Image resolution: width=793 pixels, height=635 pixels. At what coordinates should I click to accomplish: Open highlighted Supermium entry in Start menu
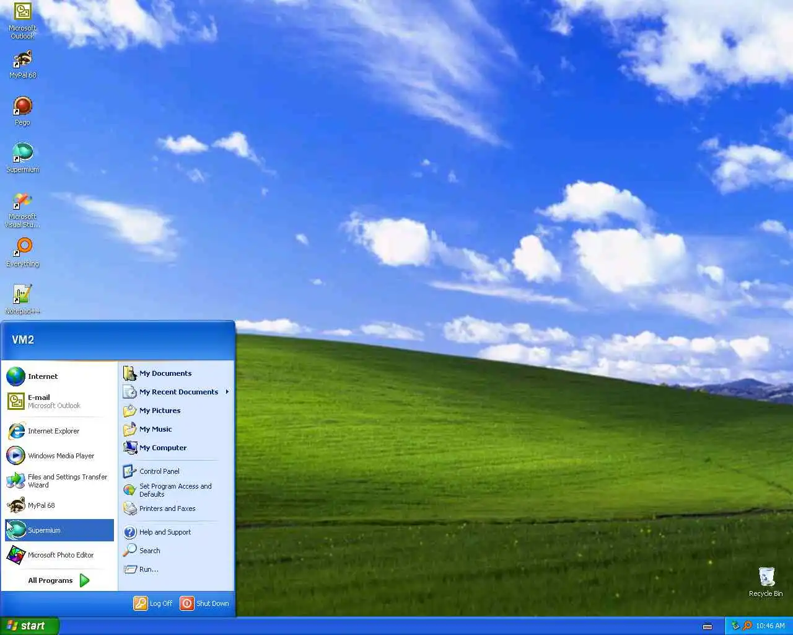(x=59, y=530)
